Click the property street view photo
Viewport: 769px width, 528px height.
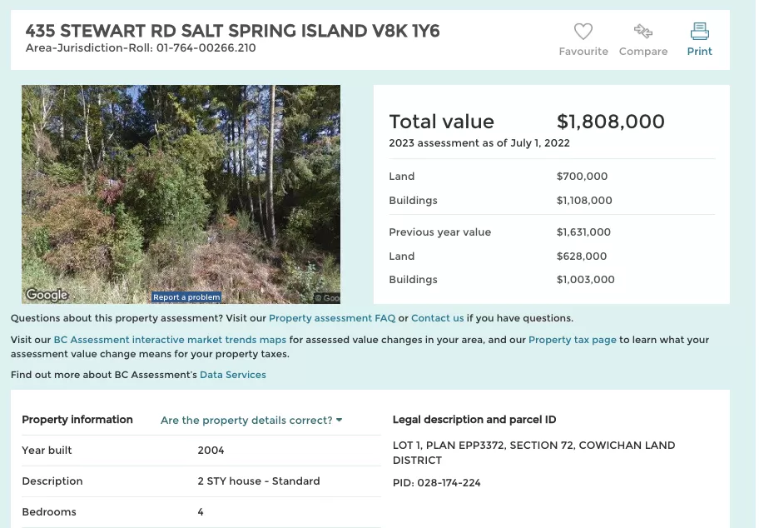pyautogui.click(x=181, y=194)
